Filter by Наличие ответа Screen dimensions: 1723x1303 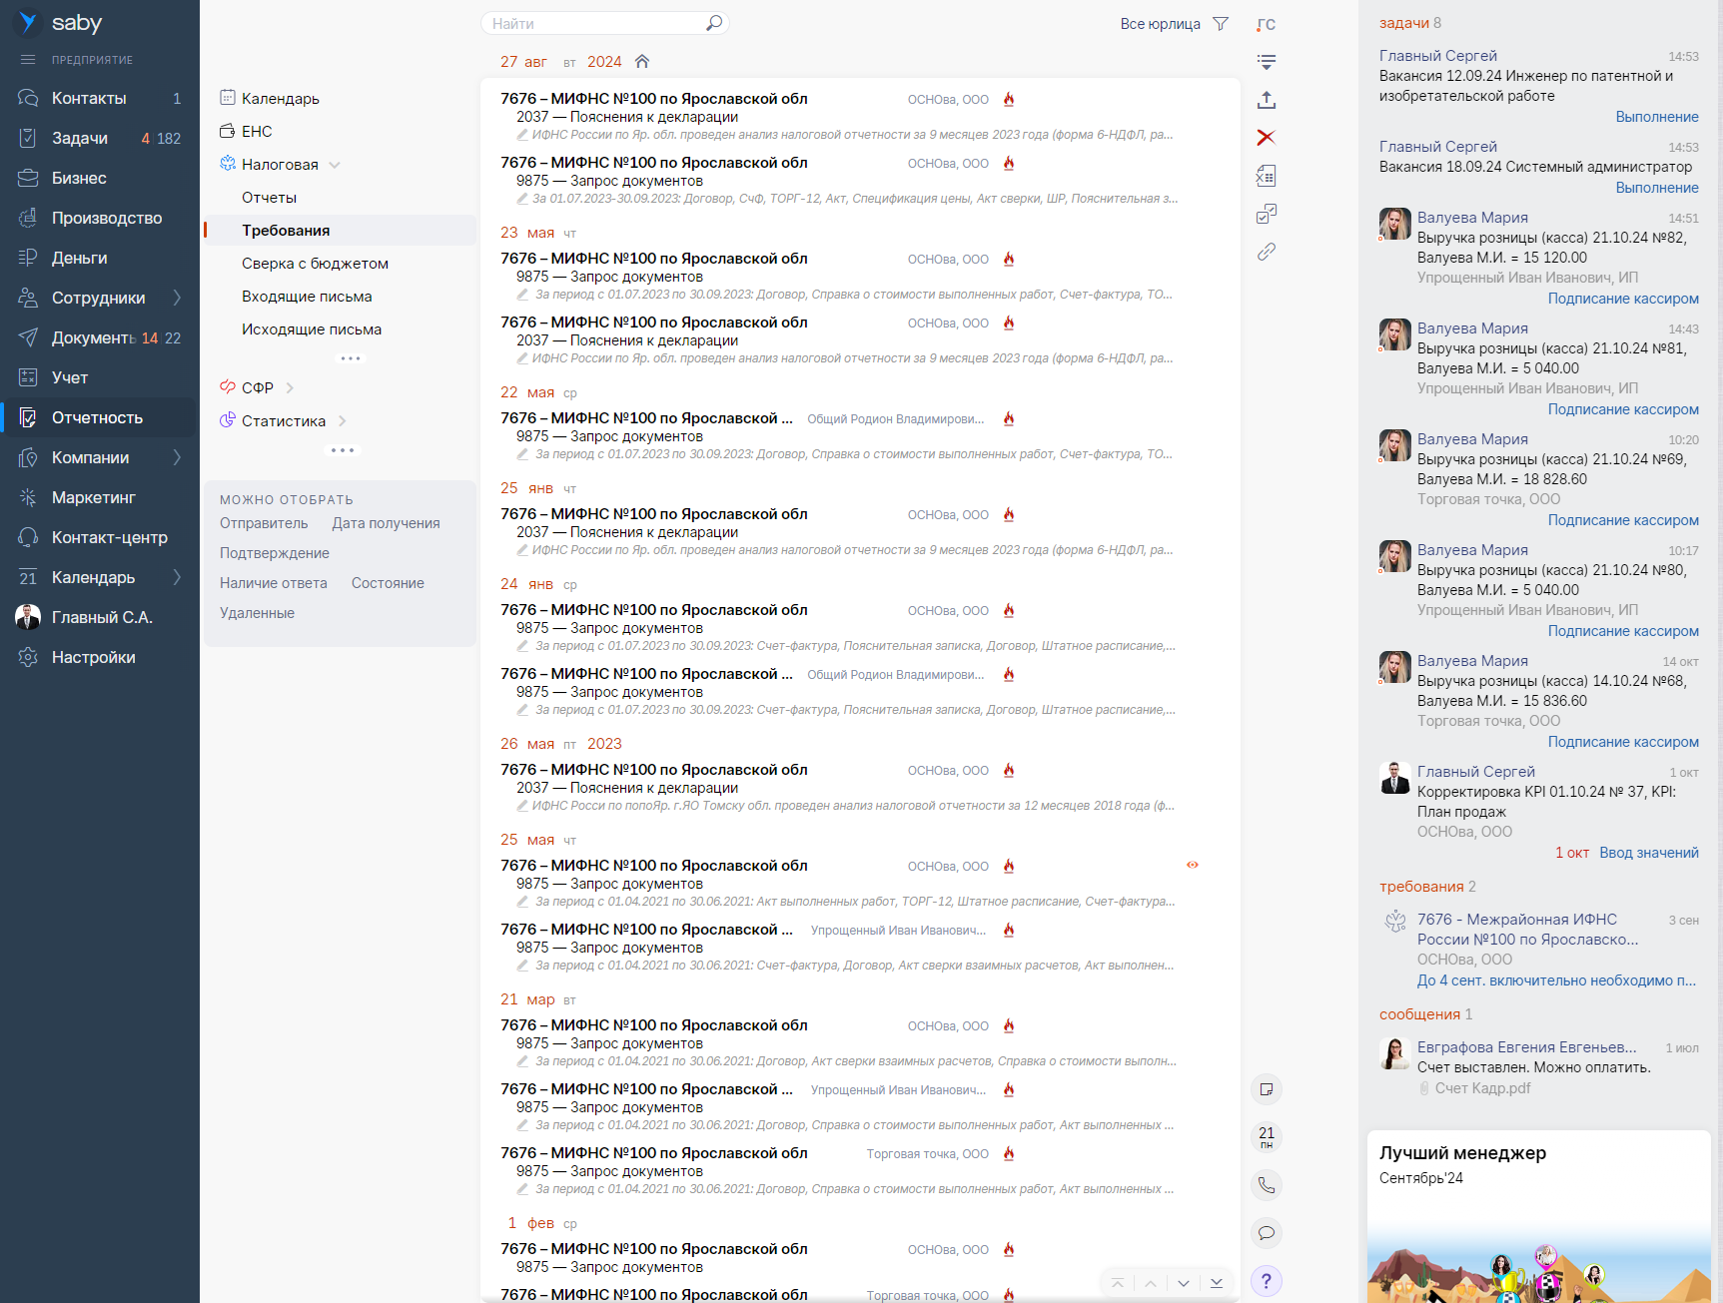click(273, 583)
